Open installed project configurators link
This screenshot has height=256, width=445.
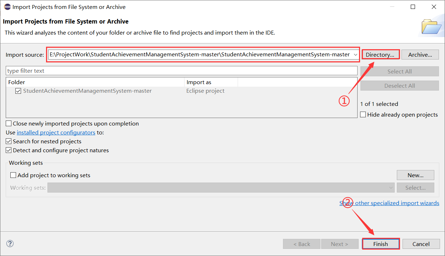click(56, 133)
